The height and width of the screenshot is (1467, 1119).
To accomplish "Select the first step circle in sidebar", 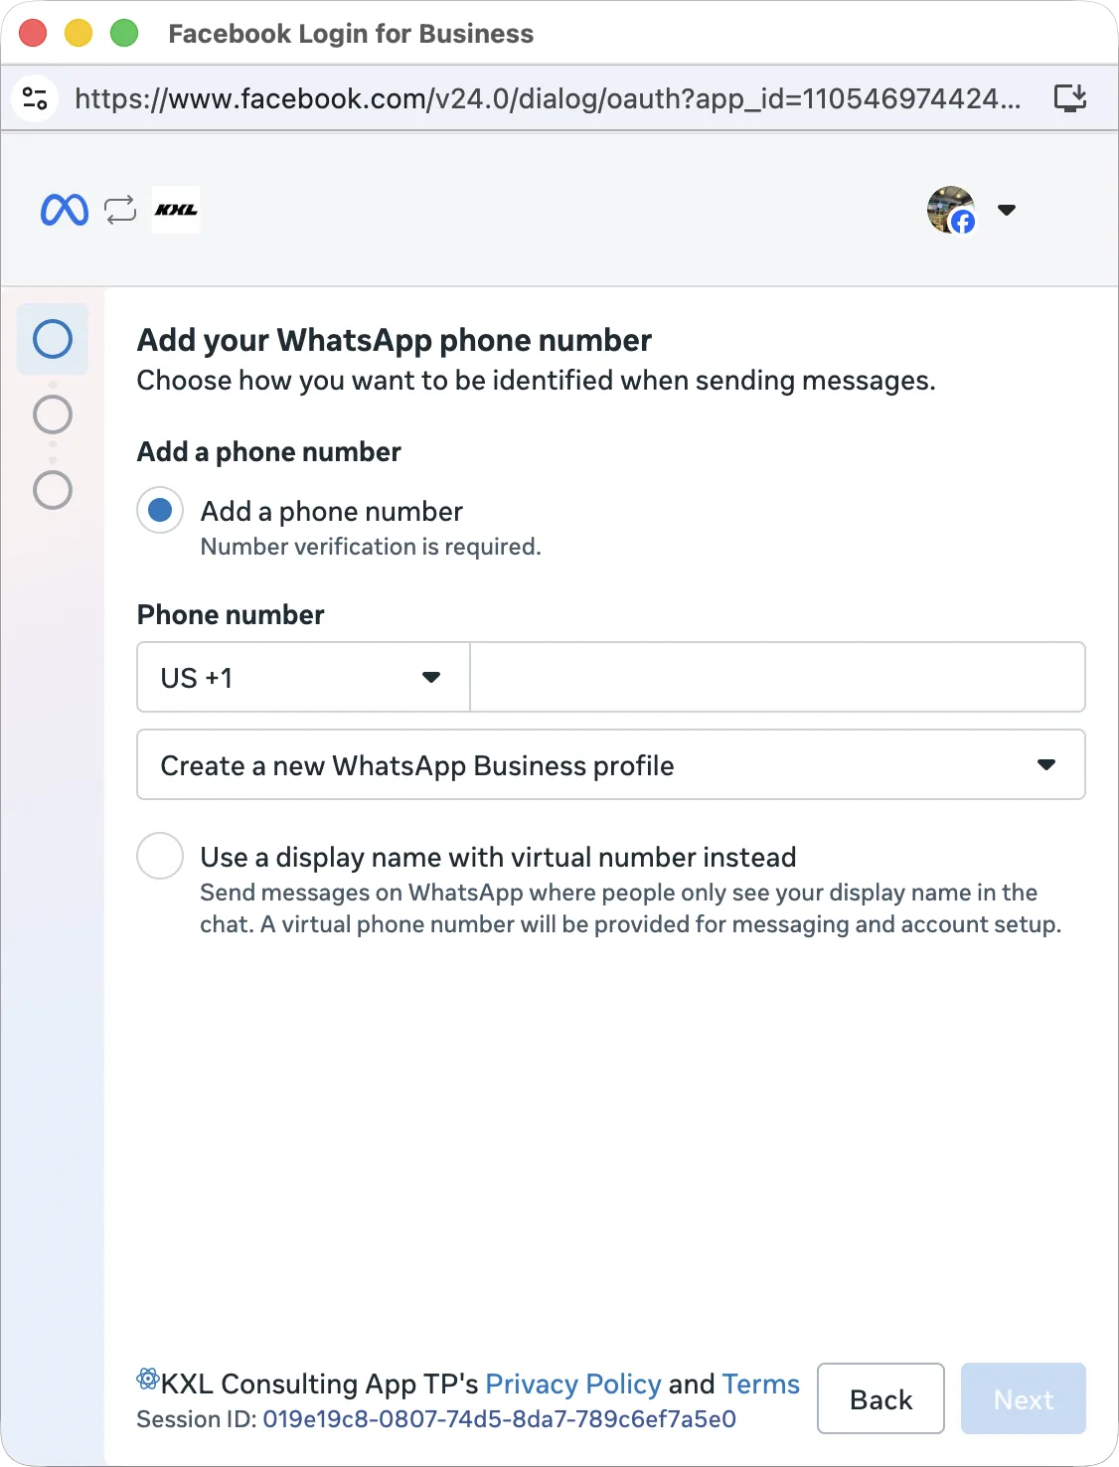I will (53, 339).
